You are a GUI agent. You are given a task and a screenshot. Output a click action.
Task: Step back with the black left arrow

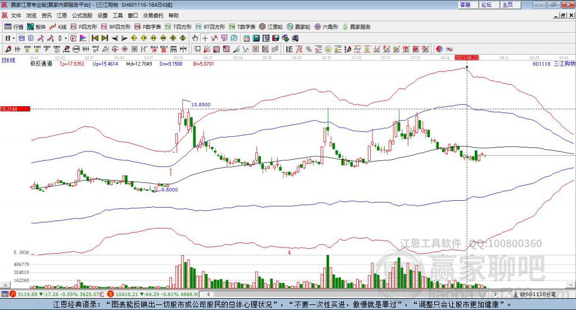pos(115,38)
